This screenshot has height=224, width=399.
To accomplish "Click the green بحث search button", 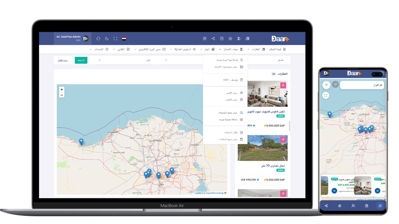I will tap(81, 60).
